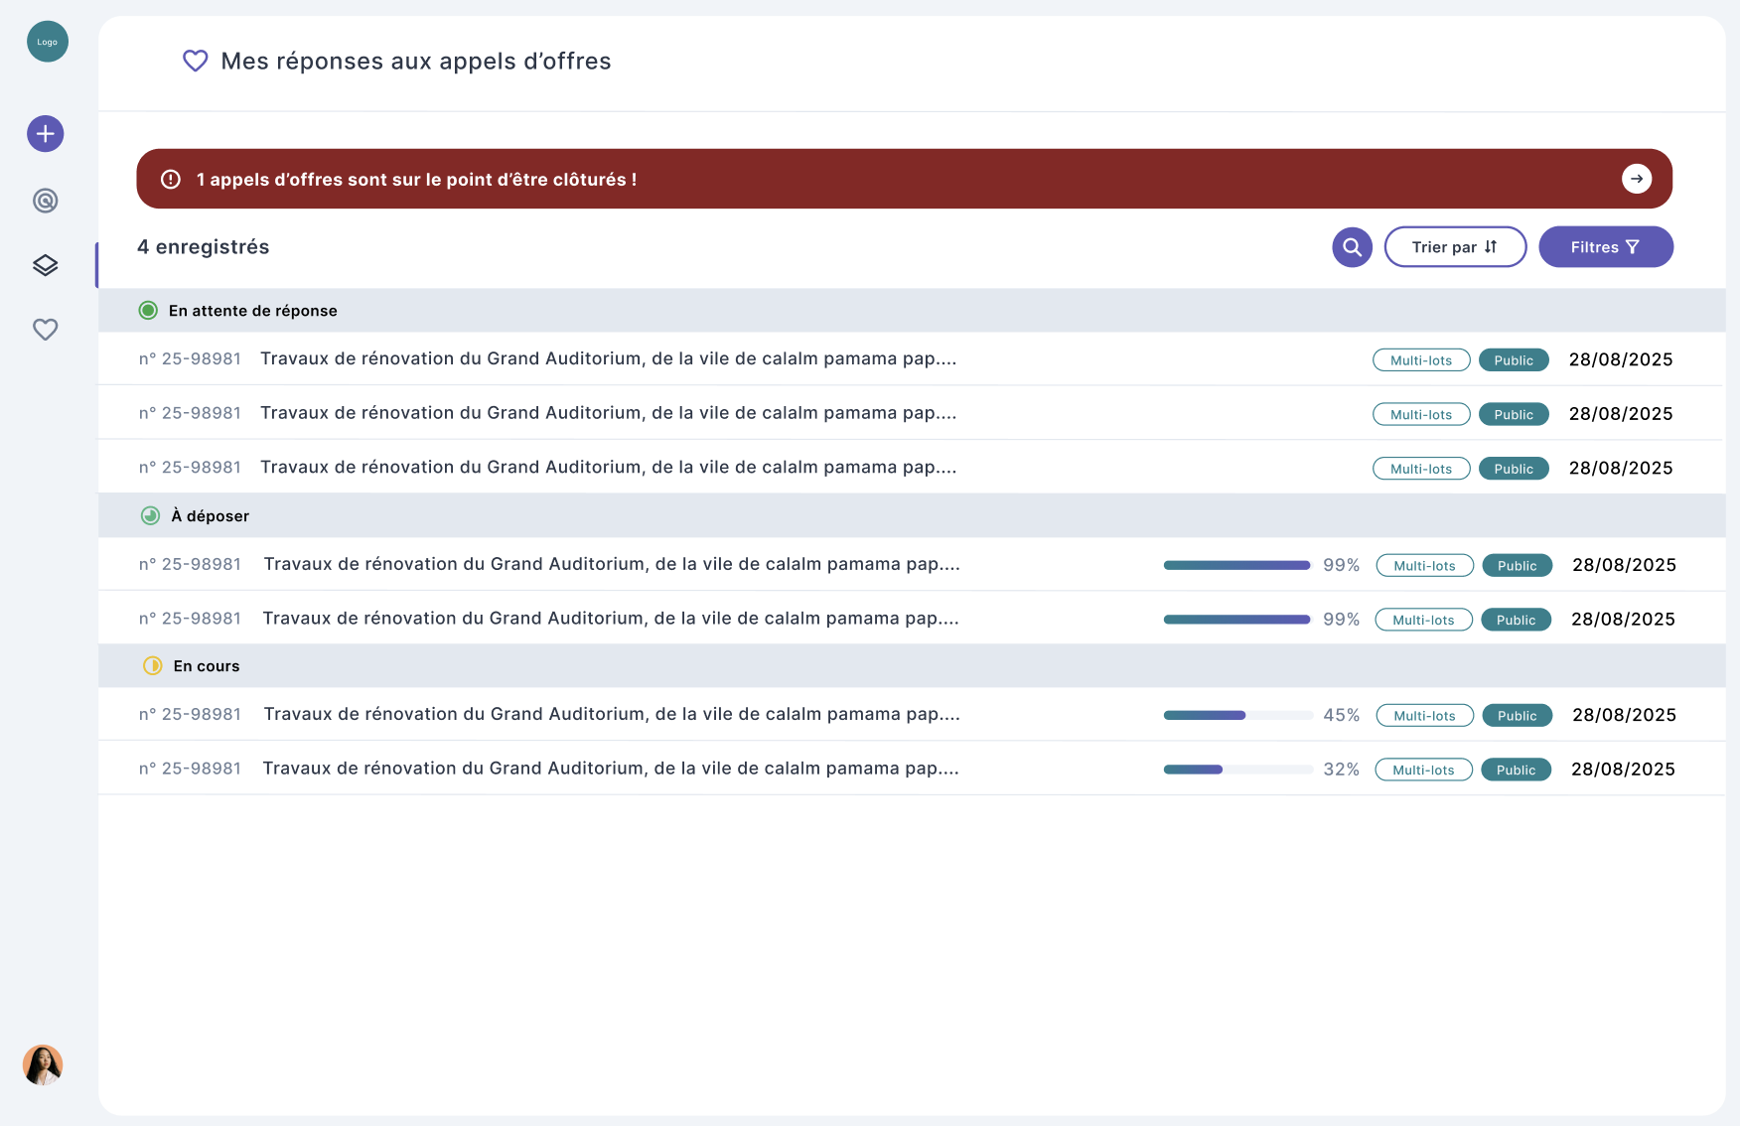1740x1126 pixels.
Task: Open favorites via the sidebar heart icon
Action: 46,330
